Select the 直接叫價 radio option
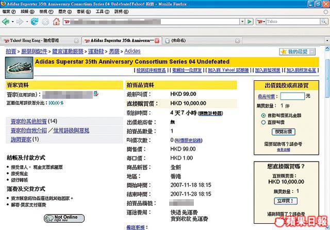 click(x=263, y=123)
